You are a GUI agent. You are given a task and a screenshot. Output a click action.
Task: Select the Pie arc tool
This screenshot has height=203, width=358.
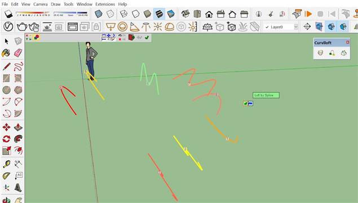(18, 113)
